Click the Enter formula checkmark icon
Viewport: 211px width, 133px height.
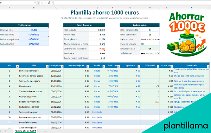click(x=45, y=3)
